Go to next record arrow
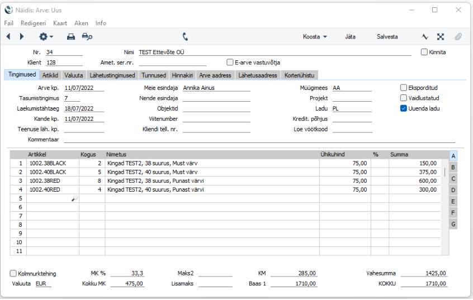The image size is (473, 300). 21,36
